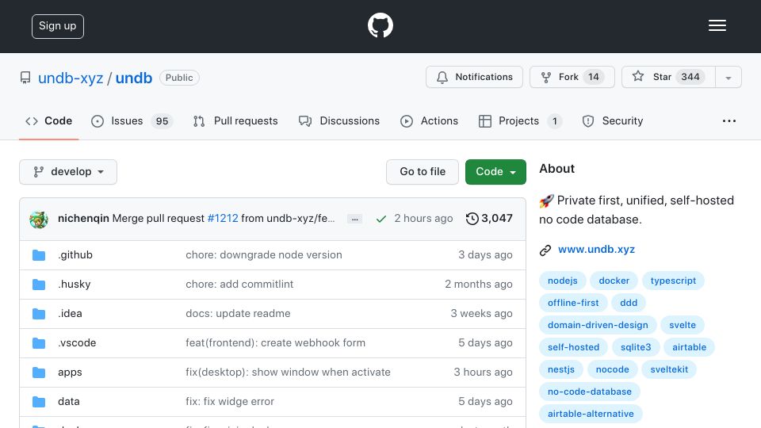The width and height of the screenshot is (761, 428).
Task: Open the Issues tab
Action: tap(132, 120)
